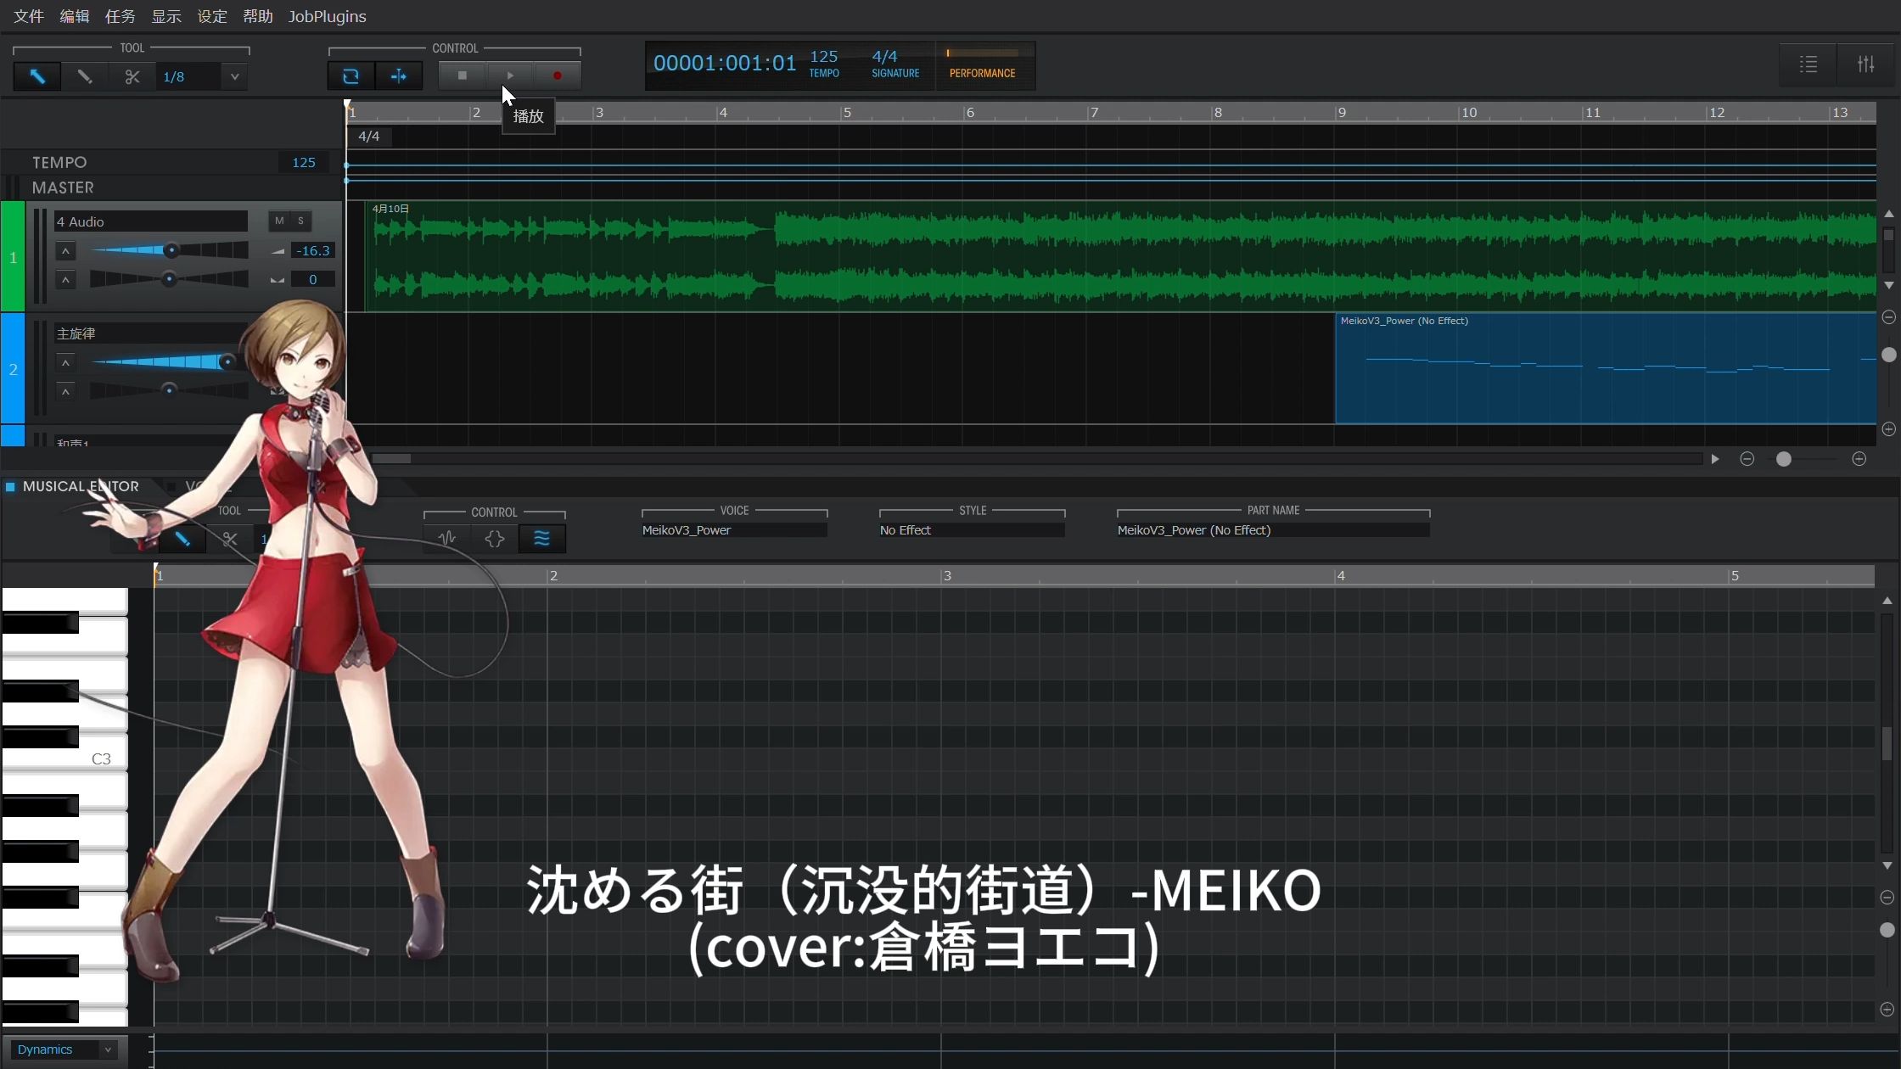Expand volume automation arrow on 主旋律 track
This screenshot has width=1901, height=1069.
point(65,363)
